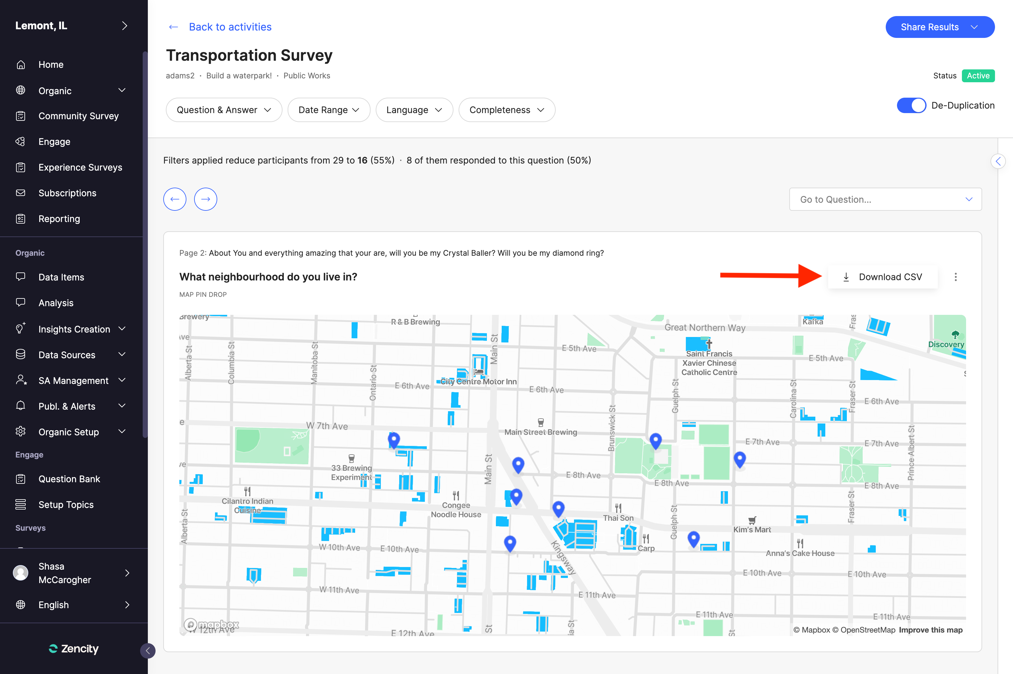
Task: Expand the Completeness filter
Action: click(506, 110)
